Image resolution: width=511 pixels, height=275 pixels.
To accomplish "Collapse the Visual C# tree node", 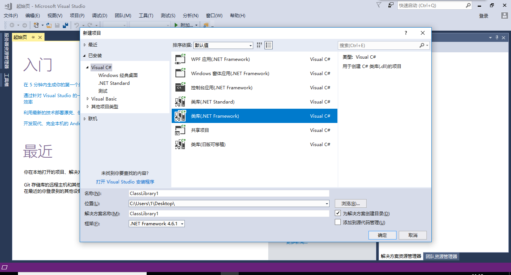I will coord(88,68).
